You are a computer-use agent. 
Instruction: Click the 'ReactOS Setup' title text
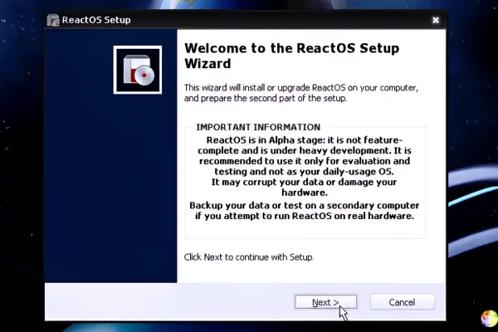pos(96,20)
